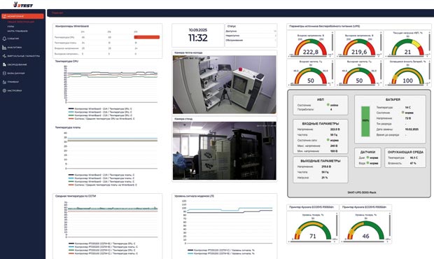Toggle dark series in CPU temperature chart legend
Screen dimensions: 434x259
[x=100, y=108]
